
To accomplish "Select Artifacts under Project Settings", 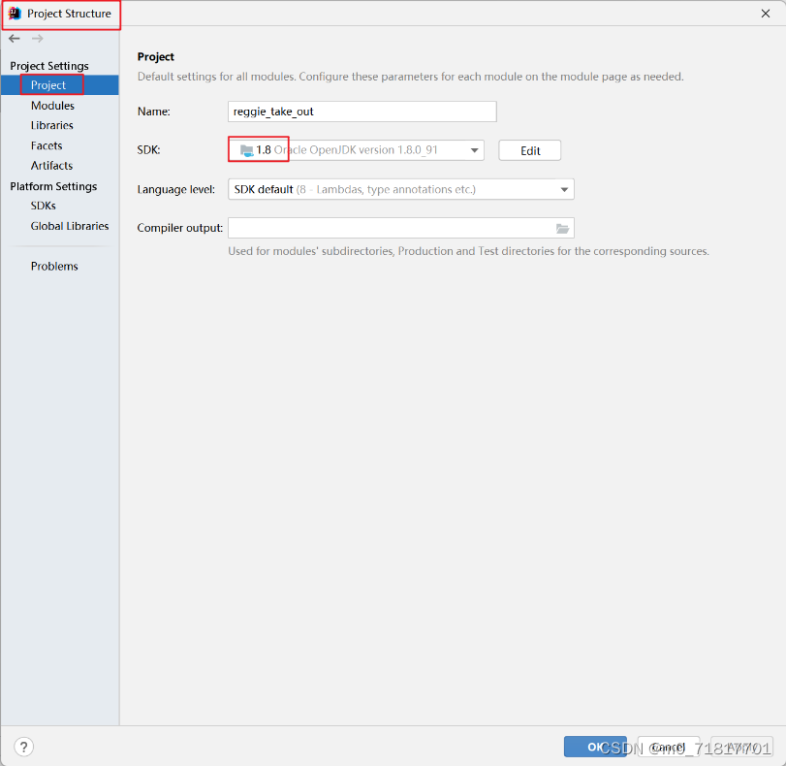I will pyautogui.click(x=50, y=166).
